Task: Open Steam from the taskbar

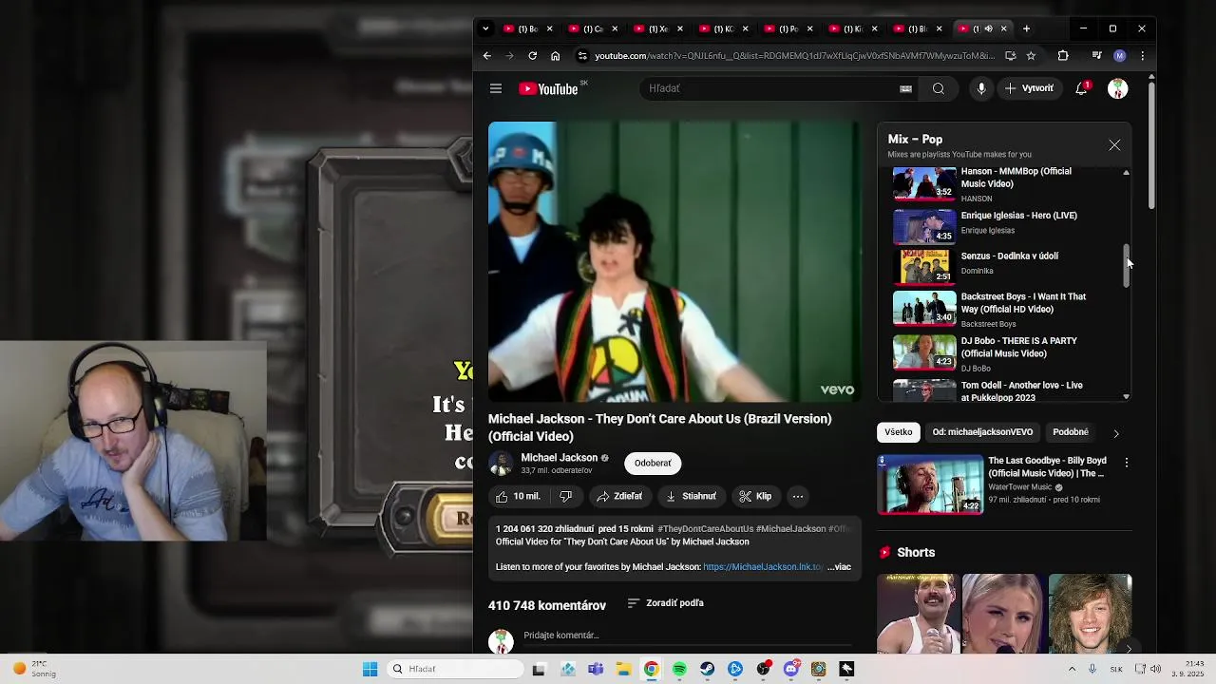Action: click(x=707, y=669)
